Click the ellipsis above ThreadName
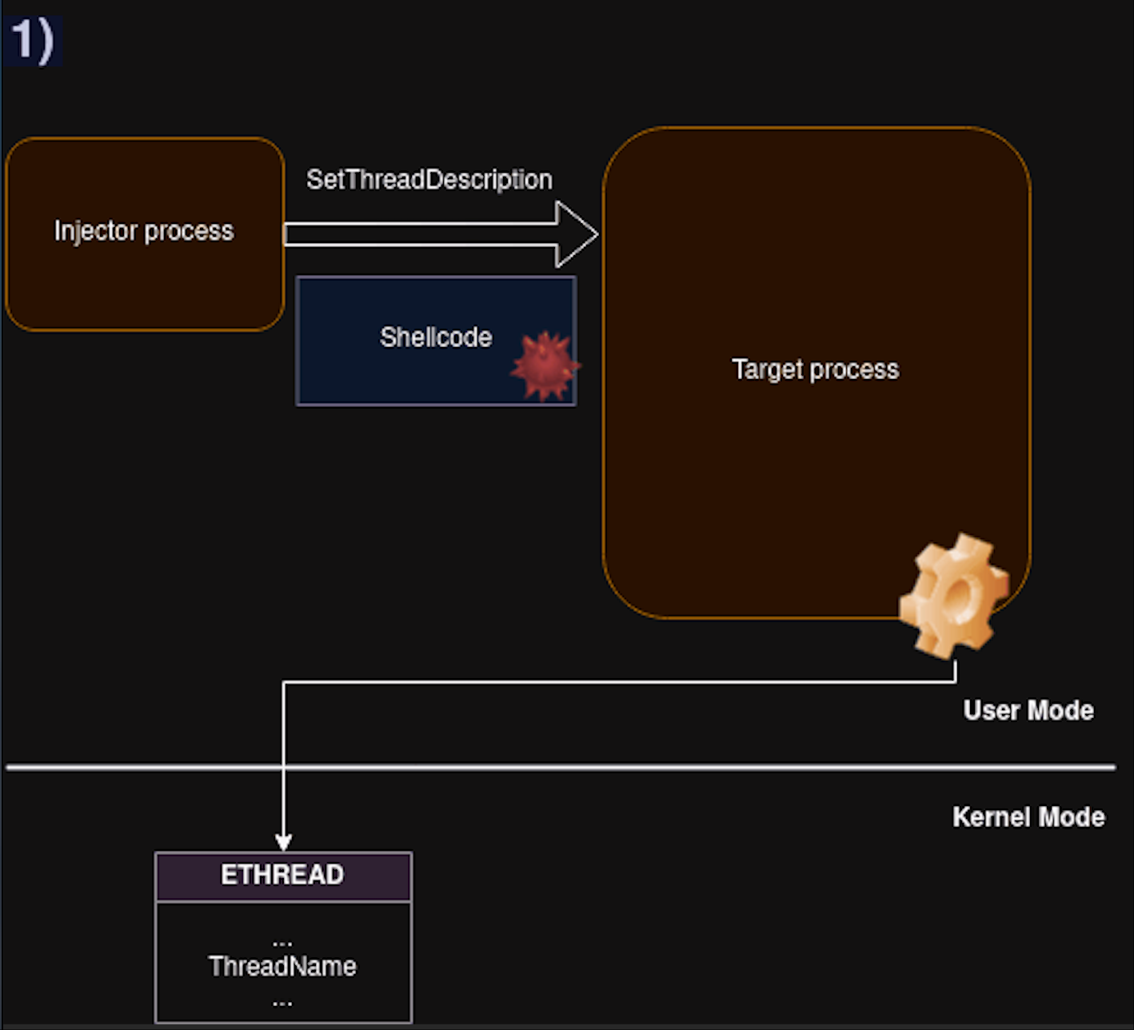Screen dimensions: 1134x1030 click(x=282, y=943)
